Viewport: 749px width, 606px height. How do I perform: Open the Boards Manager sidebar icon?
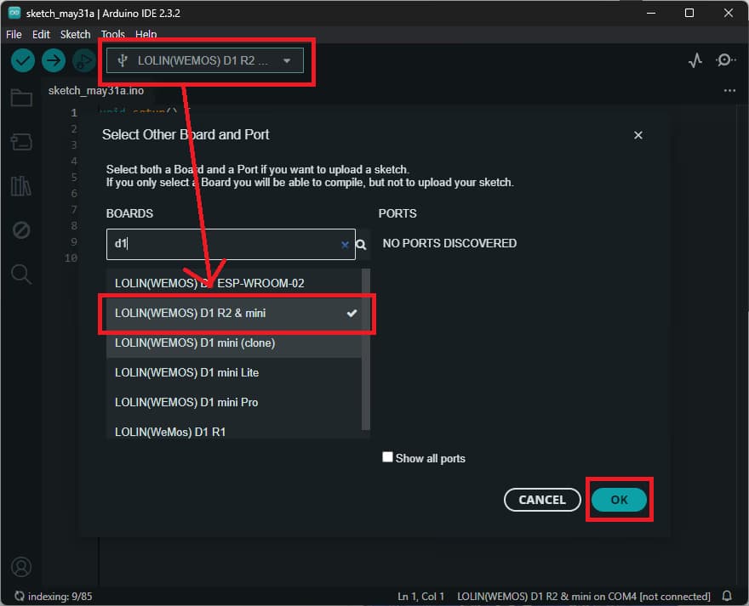[x=21, y=142]
